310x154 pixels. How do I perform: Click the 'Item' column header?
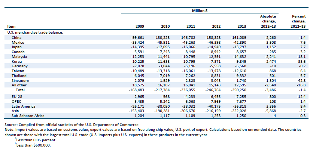(x=11, y=27)
